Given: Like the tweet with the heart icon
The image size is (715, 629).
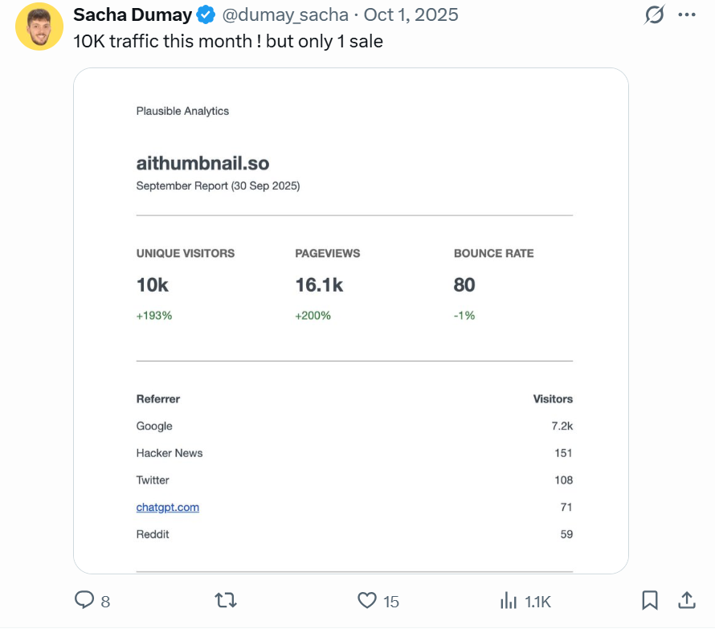Looking at the screenshot, I should coord(366,600).
